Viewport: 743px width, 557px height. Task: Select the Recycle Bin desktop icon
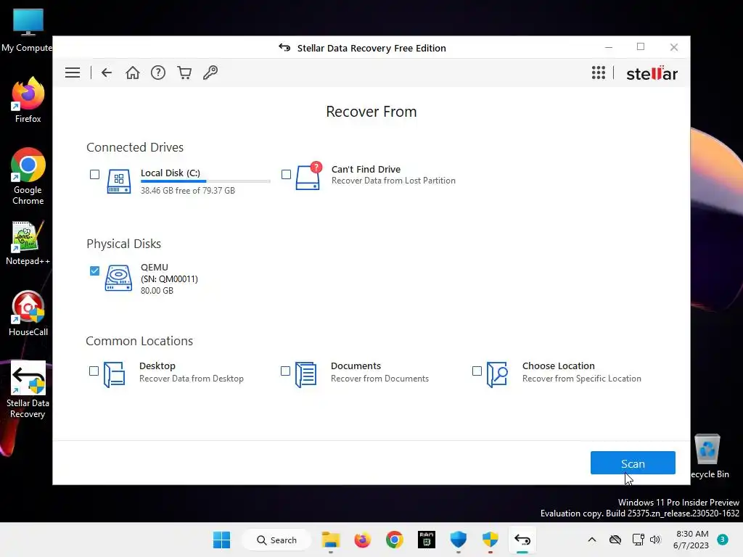pos(708,457)
